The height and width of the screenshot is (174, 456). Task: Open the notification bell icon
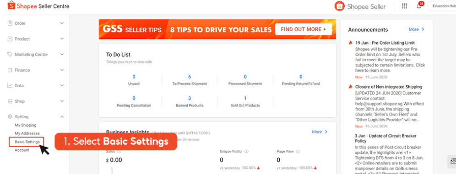pos(419,6)
